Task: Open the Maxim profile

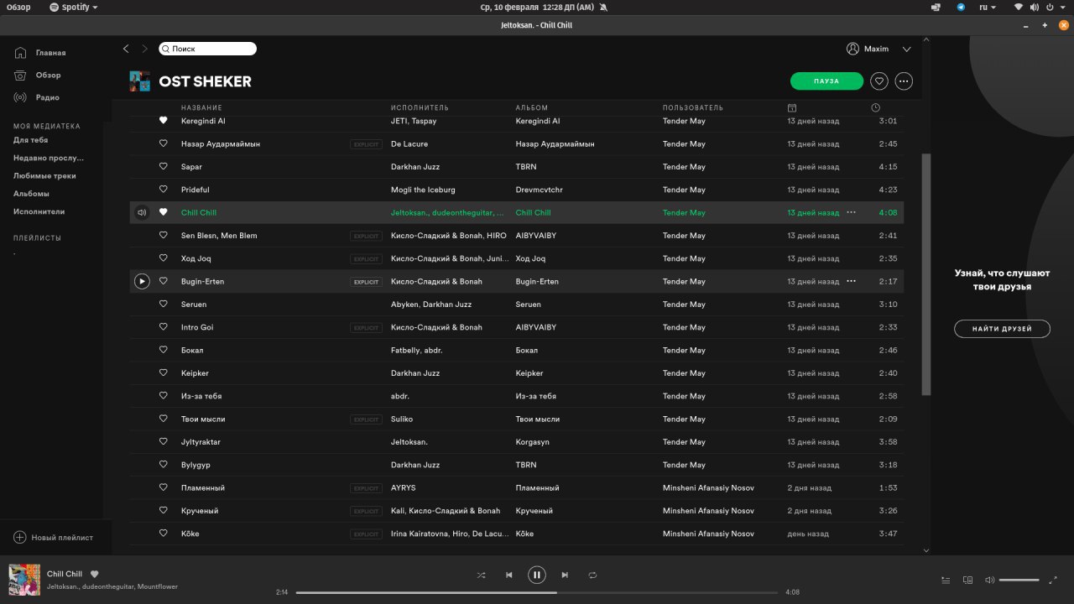Action: [x=868, y=49]
